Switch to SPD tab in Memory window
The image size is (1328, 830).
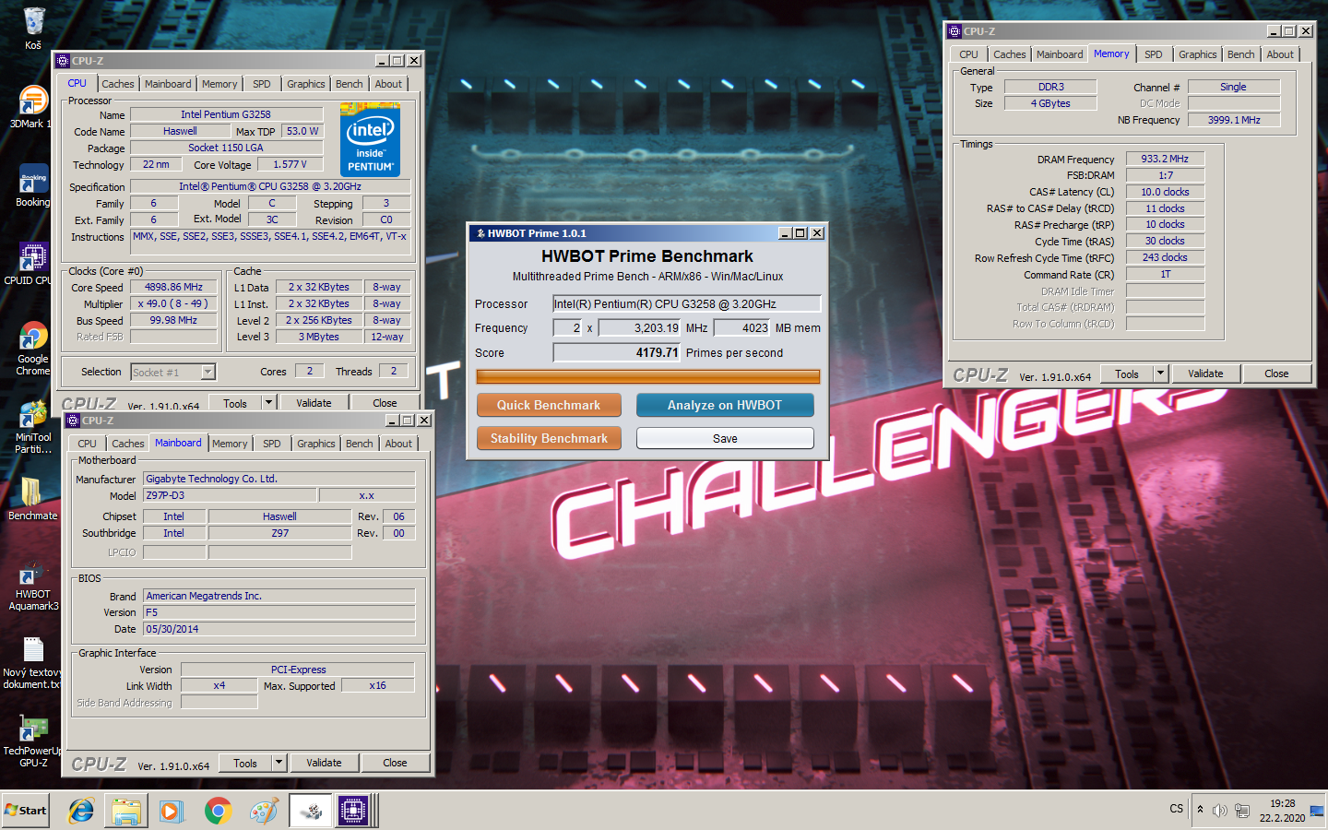tap(1154, 54)
